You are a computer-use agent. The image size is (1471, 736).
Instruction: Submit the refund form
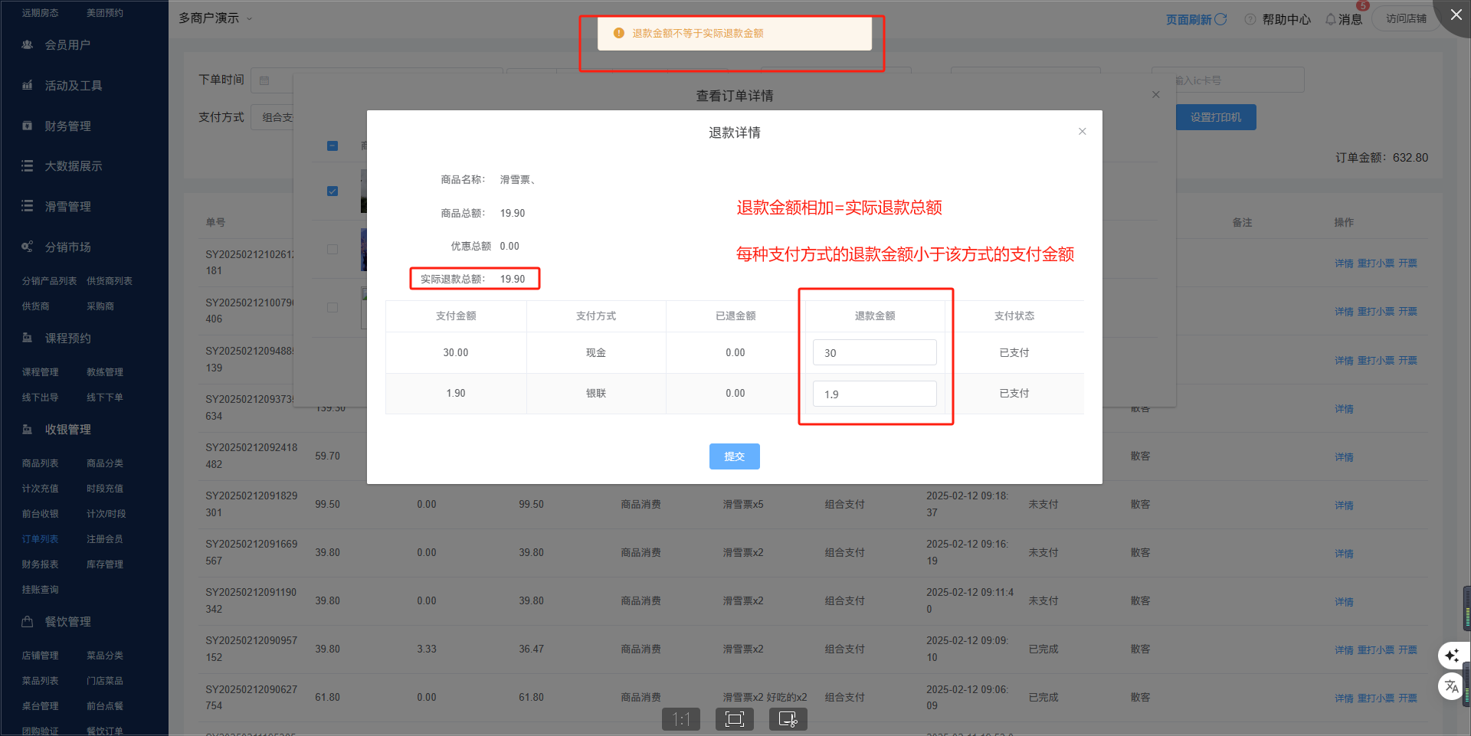click(734, 456)
